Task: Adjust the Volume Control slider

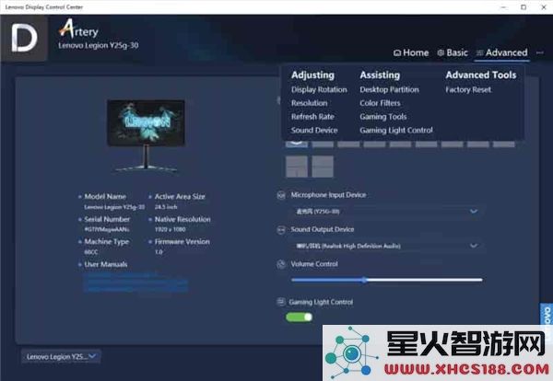Action: tap(387, 280)
